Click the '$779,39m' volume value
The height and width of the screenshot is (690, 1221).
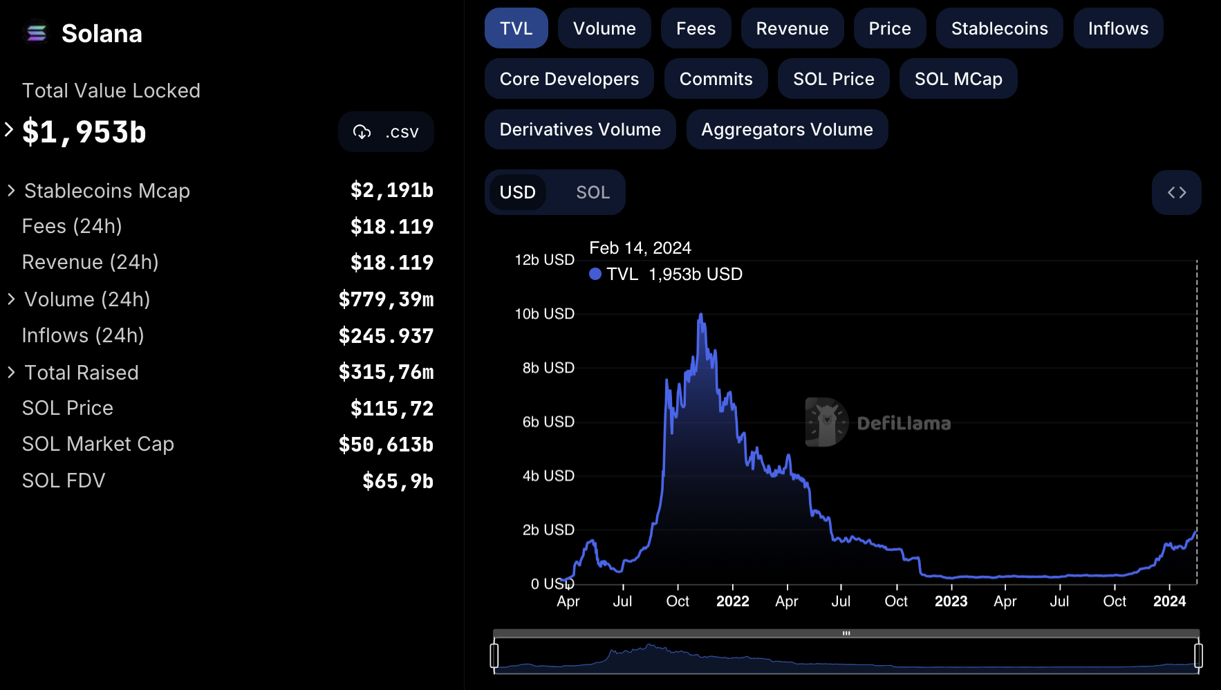tap(386, 299)
